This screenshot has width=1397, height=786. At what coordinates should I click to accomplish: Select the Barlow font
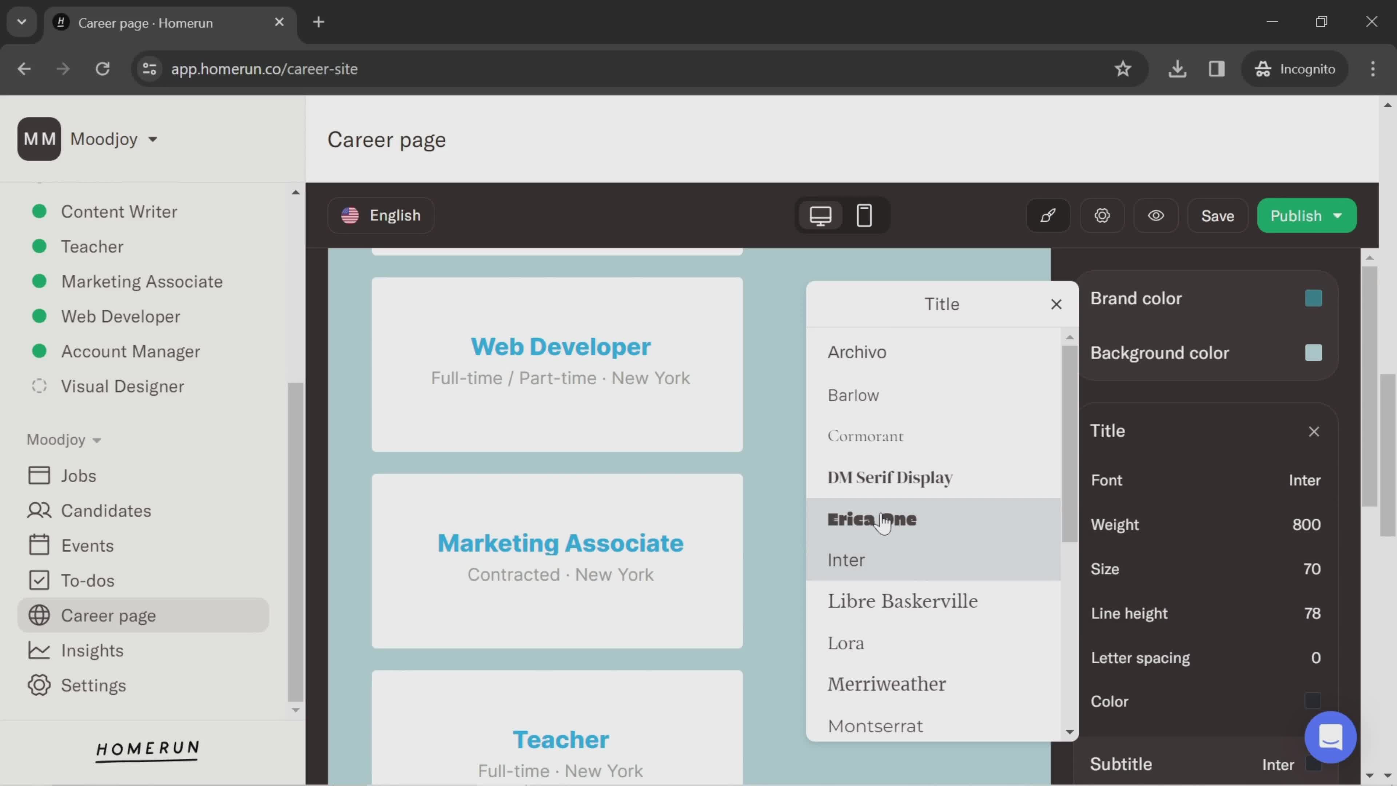(x=933, y=395)
